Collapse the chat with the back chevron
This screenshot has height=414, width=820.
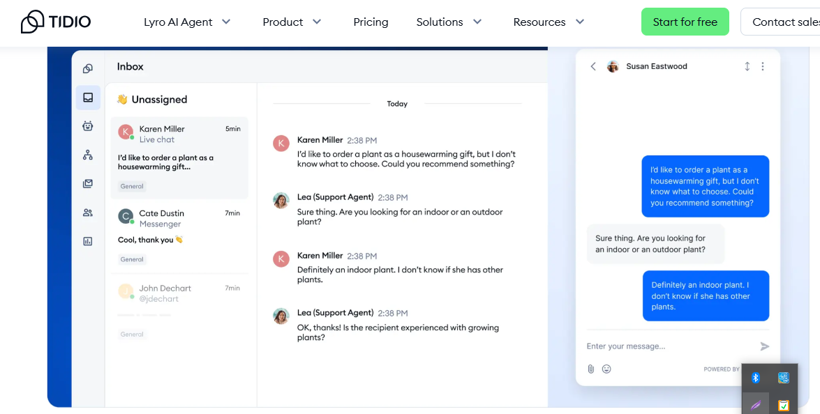click(x=593, y=66)
